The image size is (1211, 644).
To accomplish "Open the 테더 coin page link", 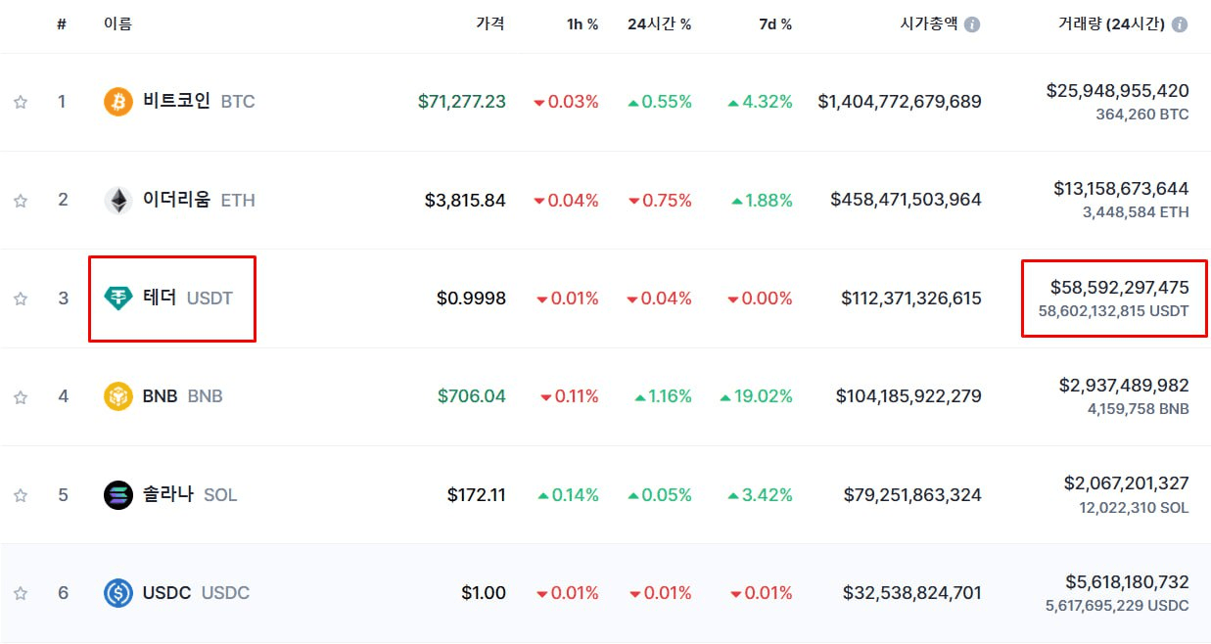I will tap(160, 298).
